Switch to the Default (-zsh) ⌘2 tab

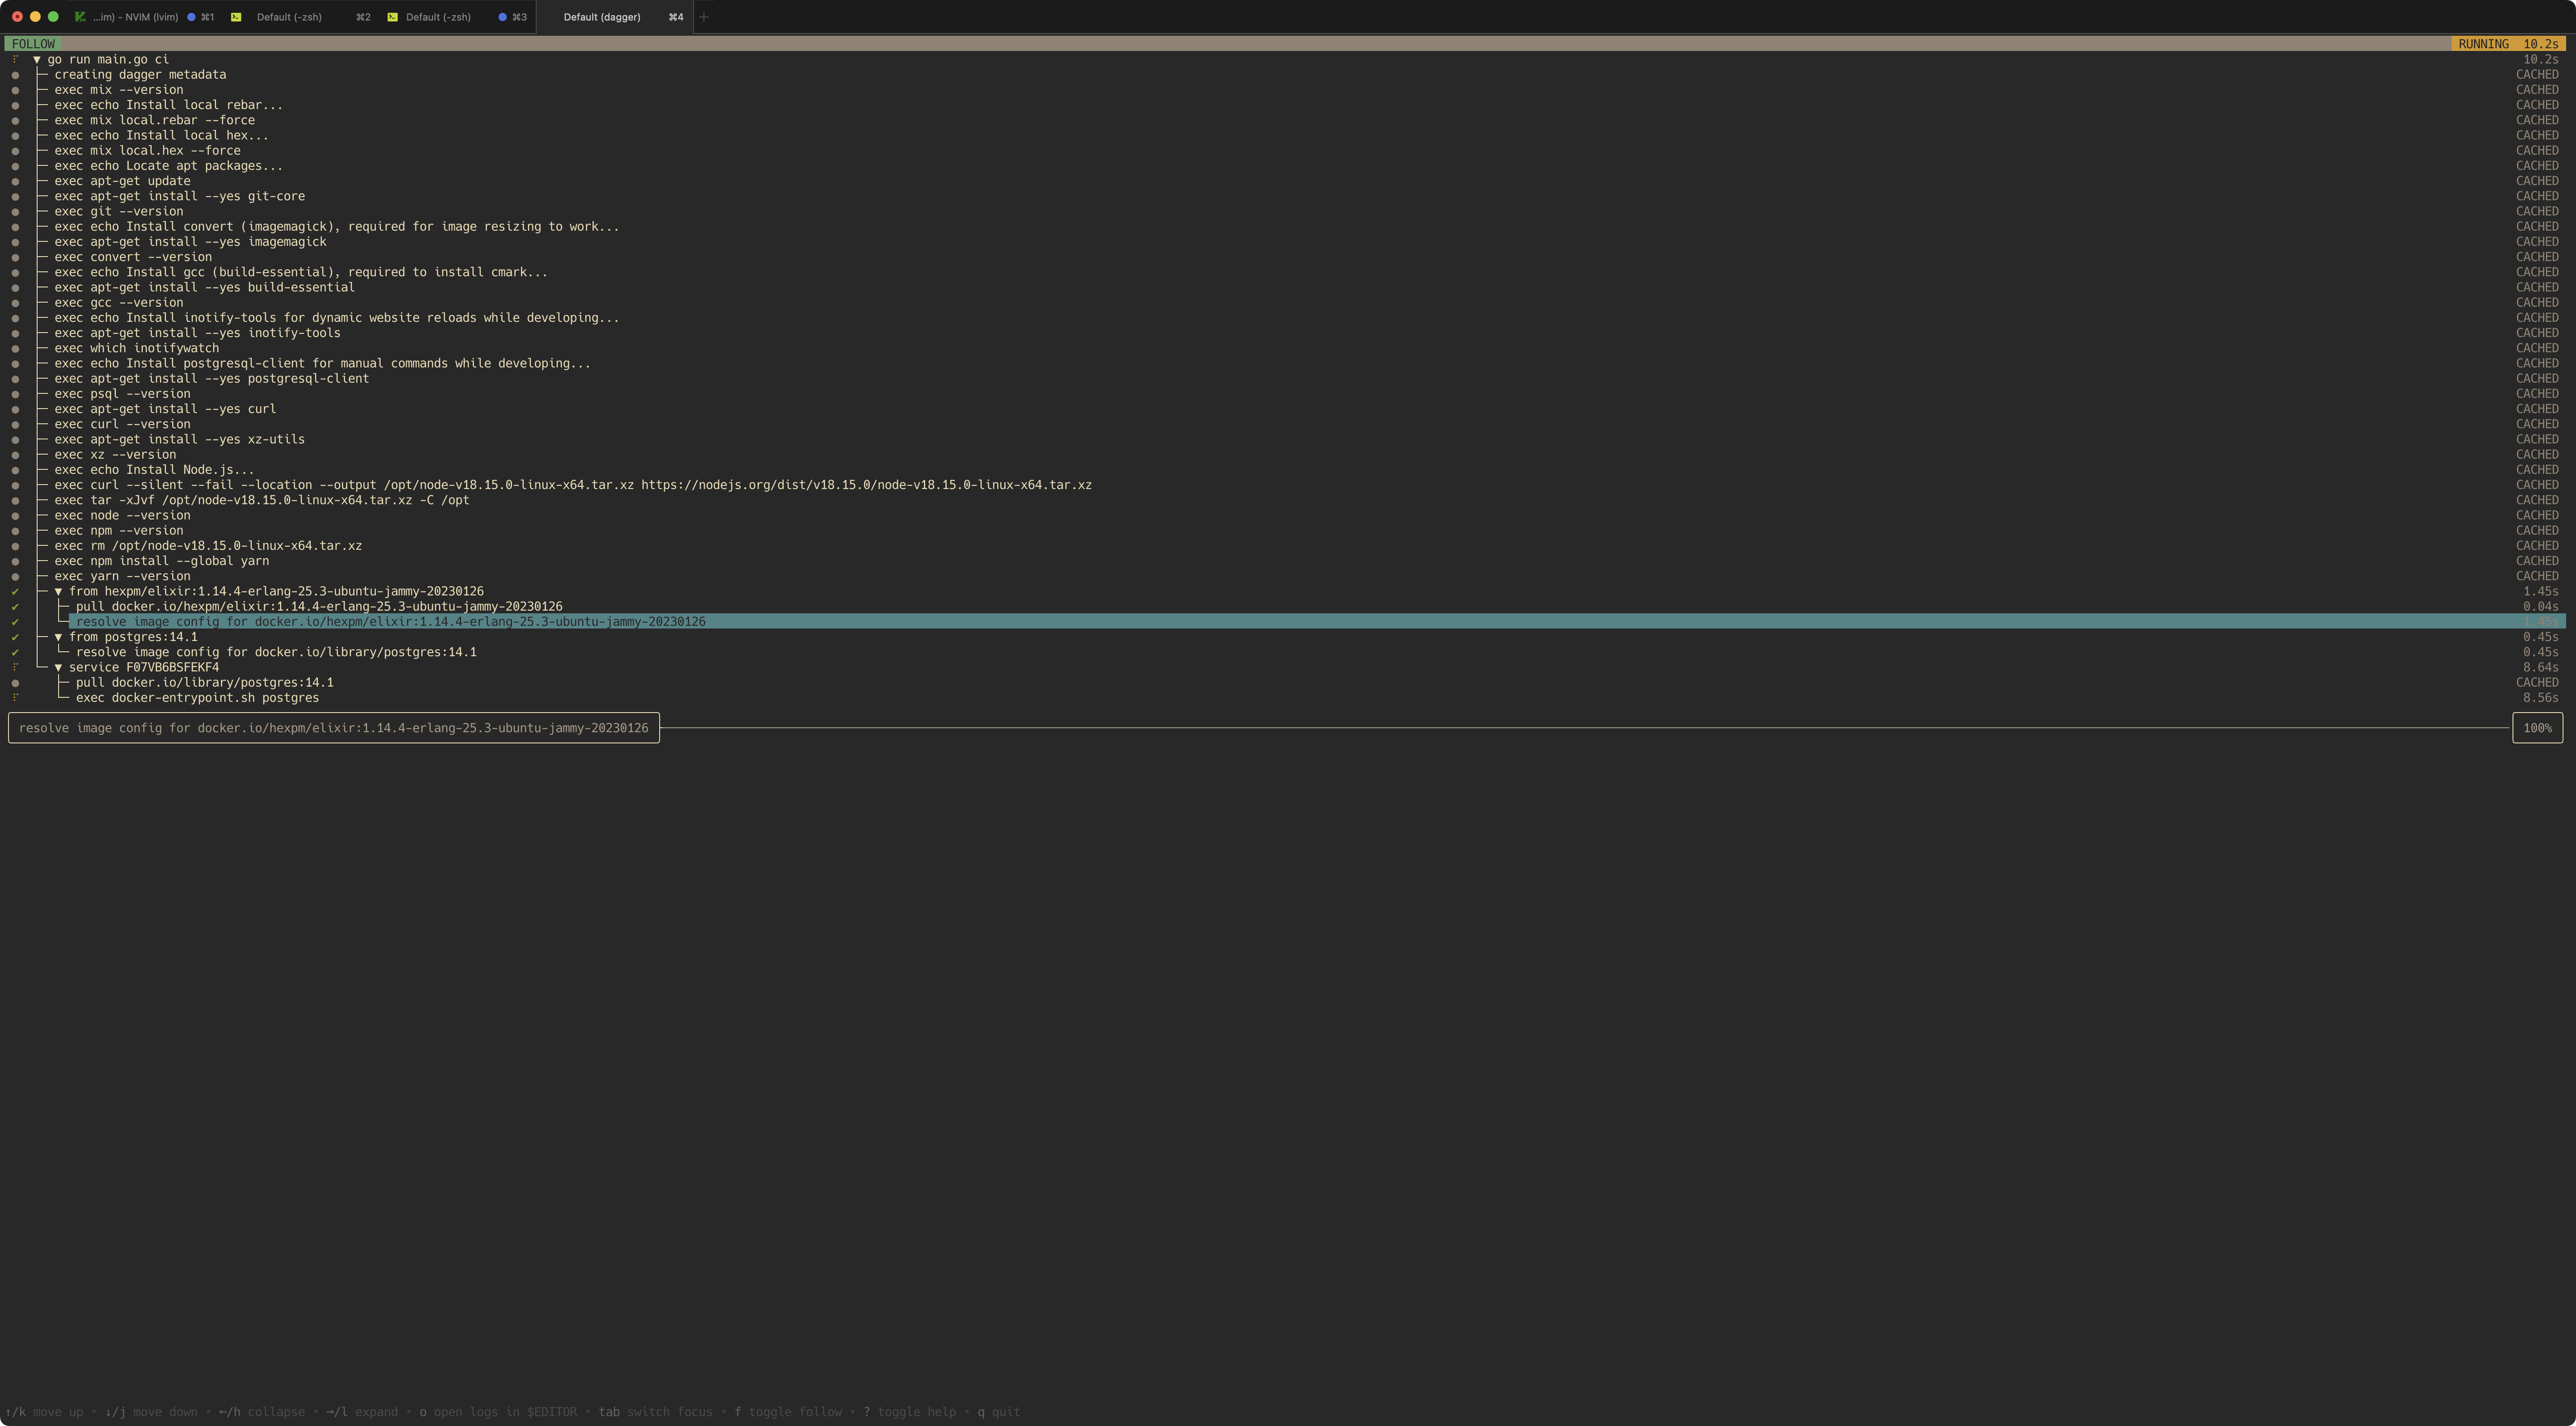[301, 17]
